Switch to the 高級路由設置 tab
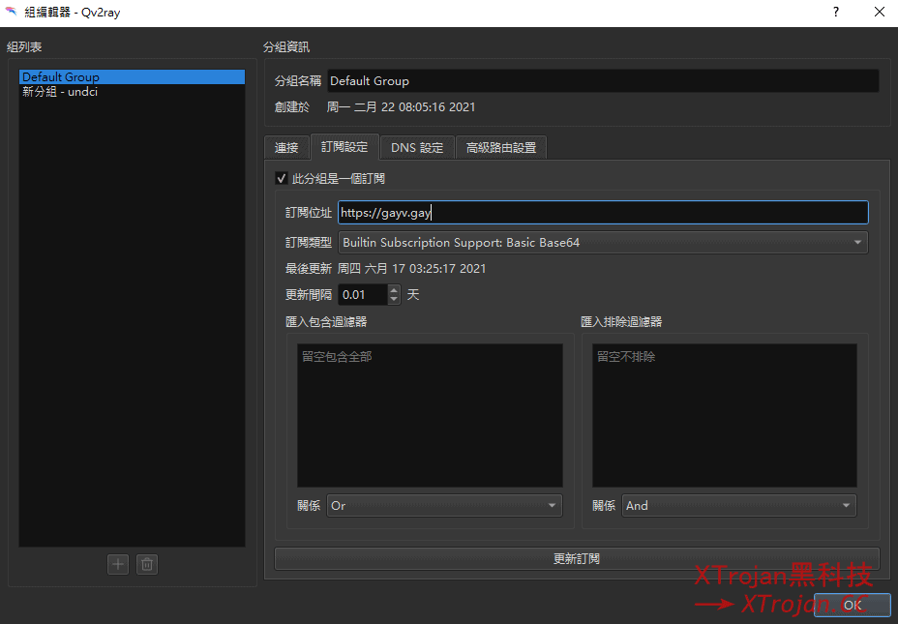This screenshot has width=898, height=624. point(500,147)
